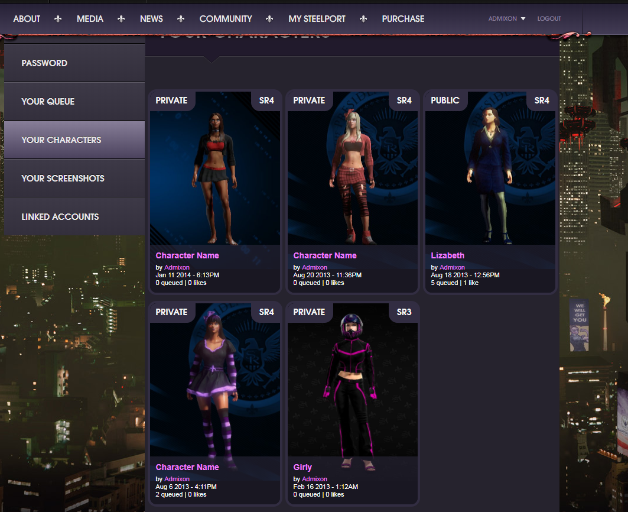This screenshot has width=628, height=512.
Task: Open the LINKED ACCOUNTS tab
Action: click(x=74, y=216)
